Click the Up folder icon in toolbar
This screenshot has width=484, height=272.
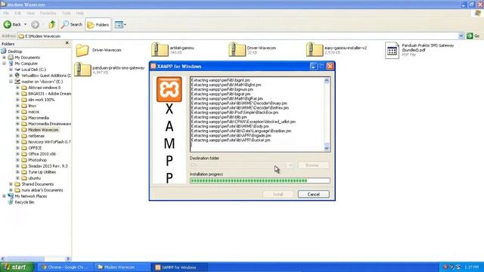click(52, 24)
